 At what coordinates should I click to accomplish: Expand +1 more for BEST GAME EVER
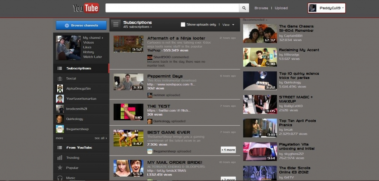coord(228,150)
